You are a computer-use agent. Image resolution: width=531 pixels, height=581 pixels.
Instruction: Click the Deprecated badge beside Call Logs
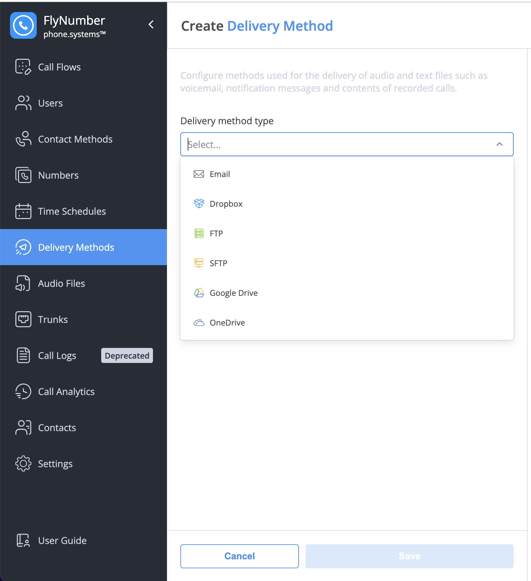tap(127, 355)
